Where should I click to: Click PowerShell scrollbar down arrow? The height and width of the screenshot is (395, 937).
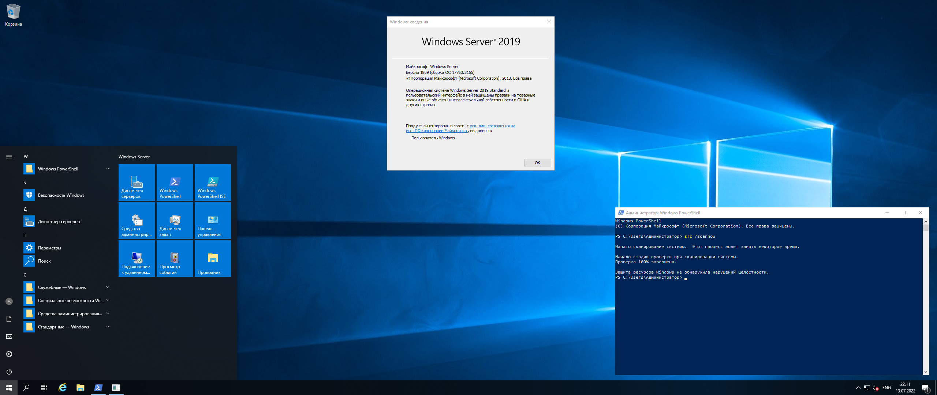(x=926, y=372)
